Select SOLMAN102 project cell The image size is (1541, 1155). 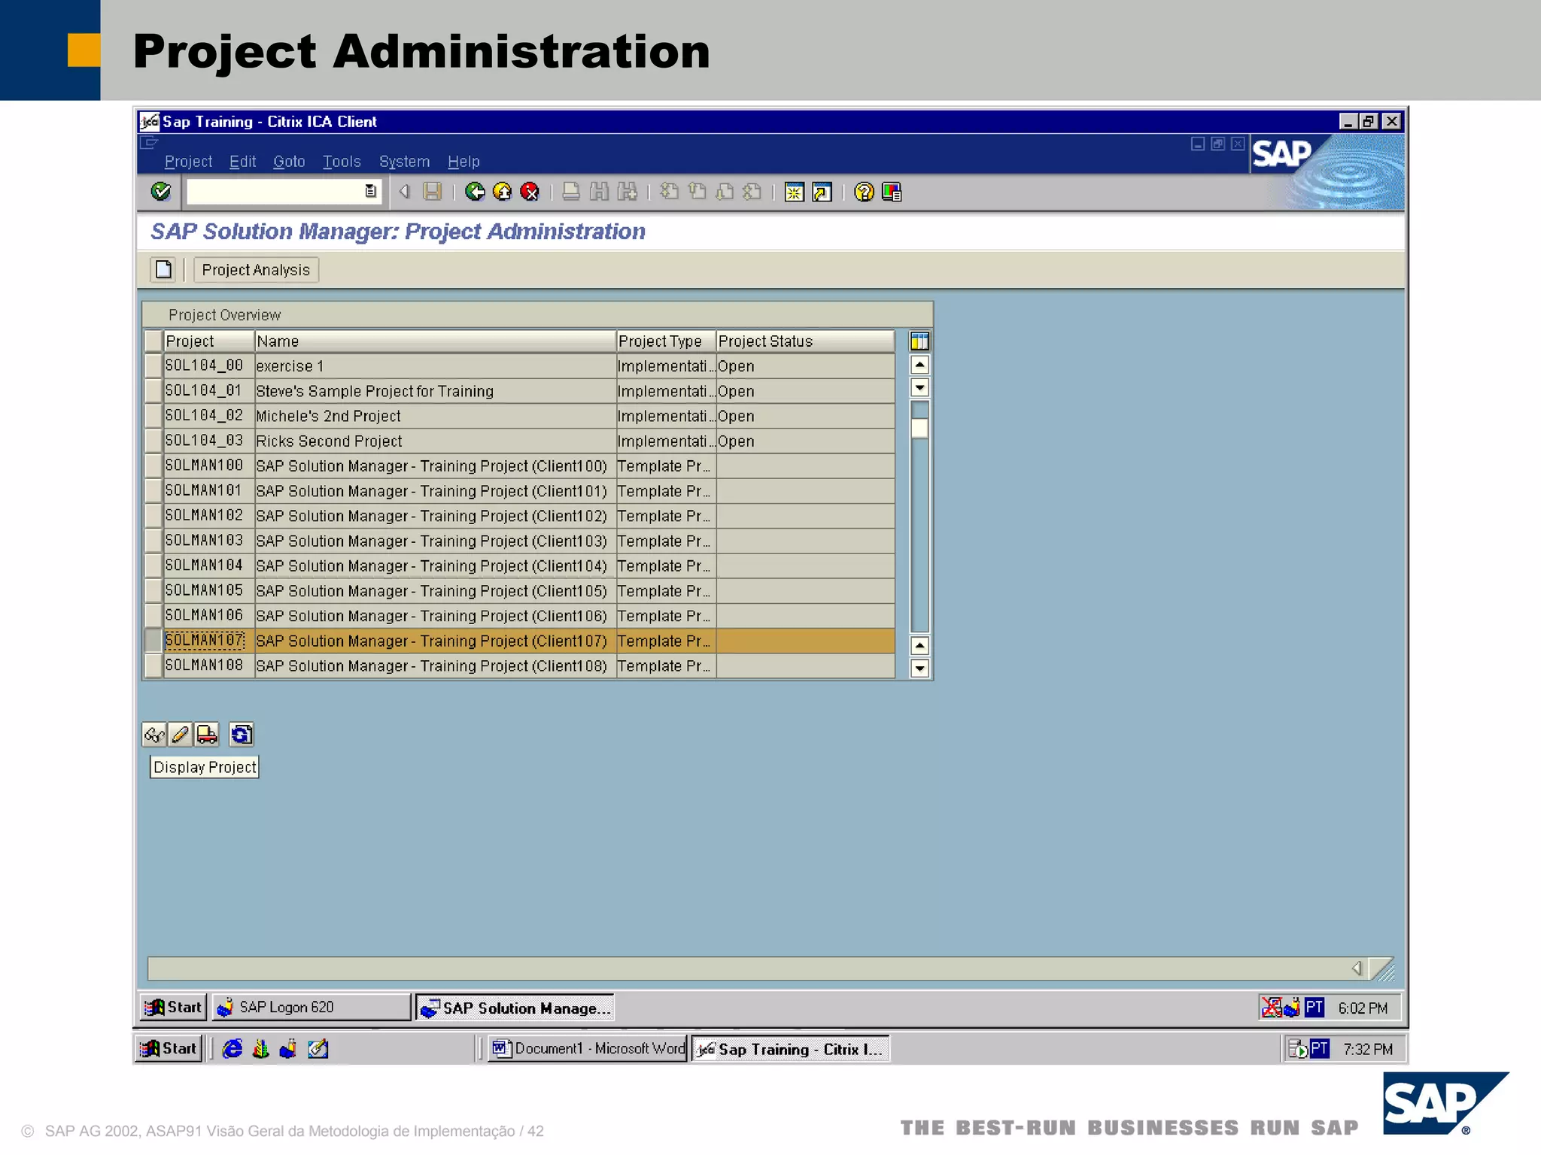click(209, 516)
